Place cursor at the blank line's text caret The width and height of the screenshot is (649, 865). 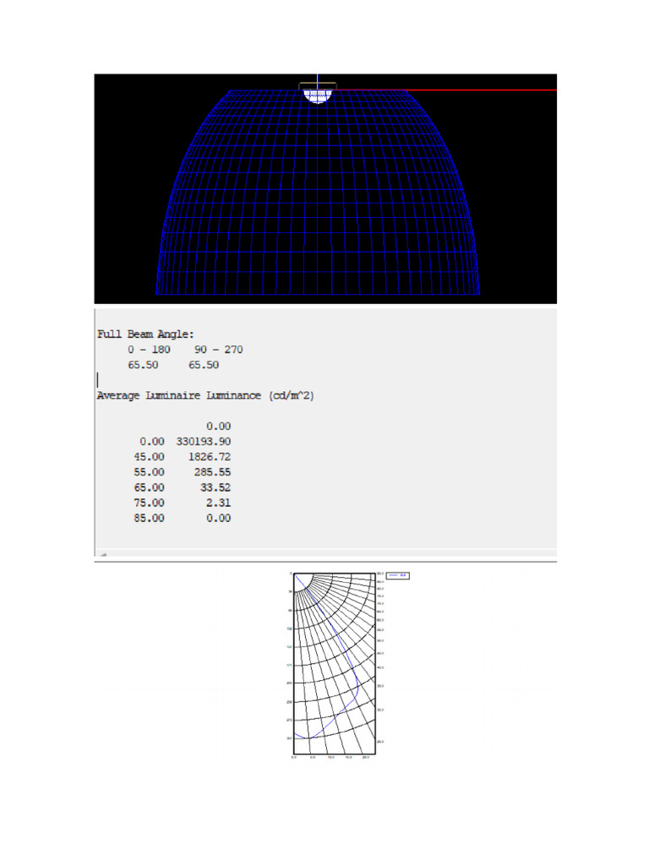pyautogui.click(x=98, y=379)
